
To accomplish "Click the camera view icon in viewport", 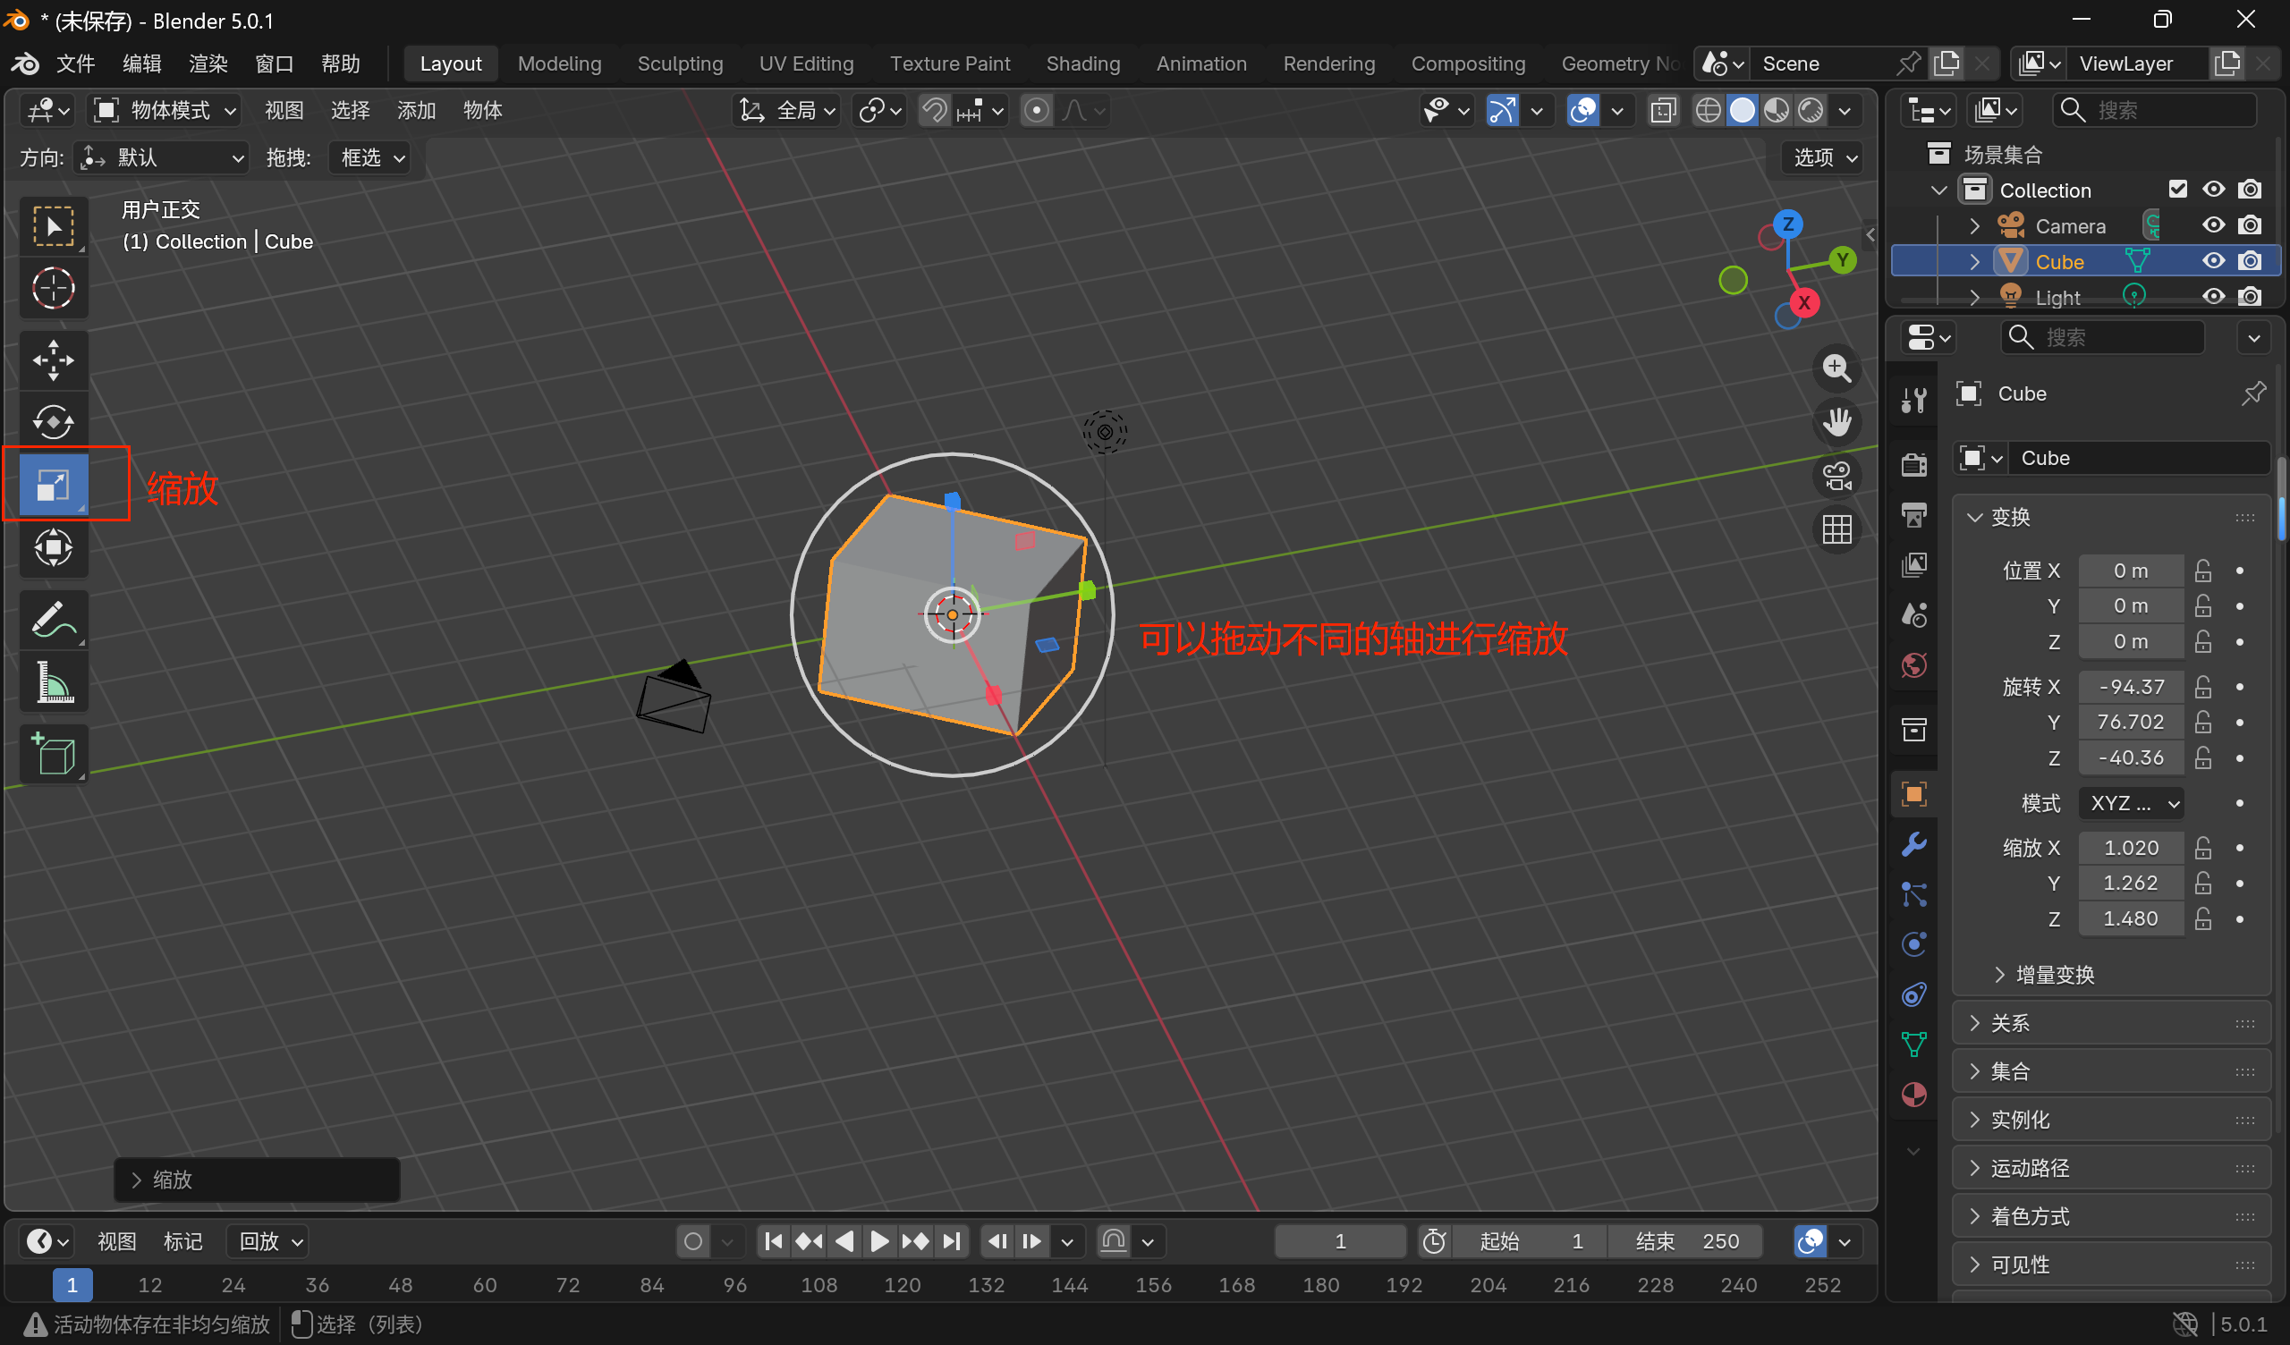I will pos(1836,475).
